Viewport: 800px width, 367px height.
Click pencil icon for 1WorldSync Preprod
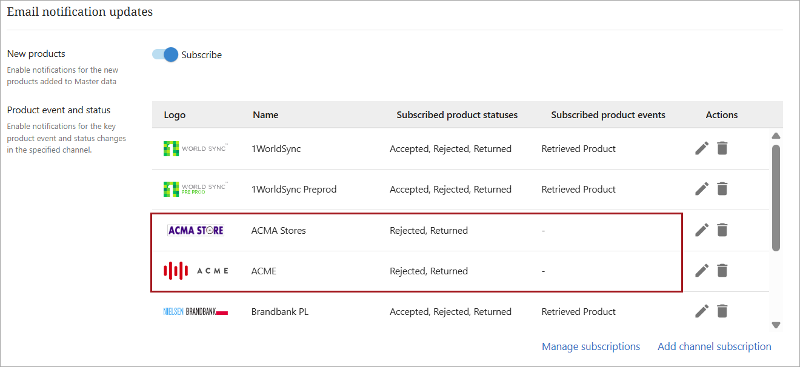[x=701, y=189]
